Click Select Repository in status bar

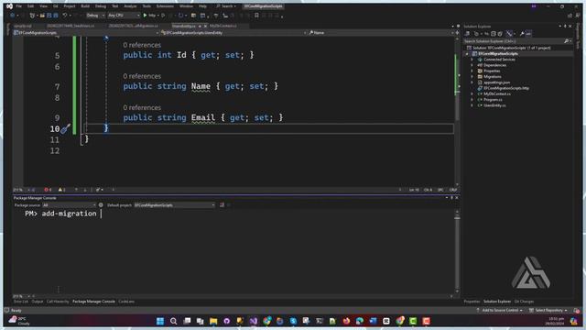pos(548,311)
